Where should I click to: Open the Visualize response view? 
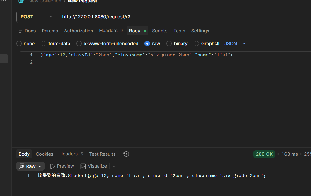94,166
